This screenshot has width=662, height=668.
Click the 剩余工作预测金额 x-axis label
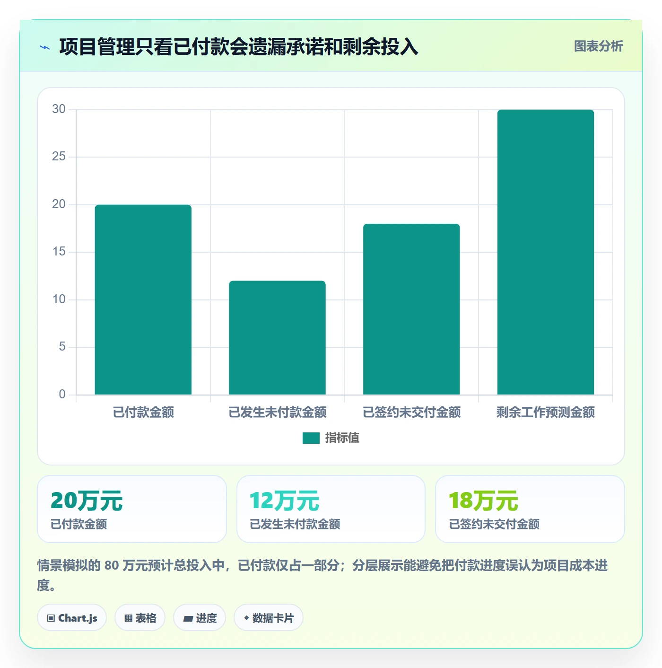[546, 412]
